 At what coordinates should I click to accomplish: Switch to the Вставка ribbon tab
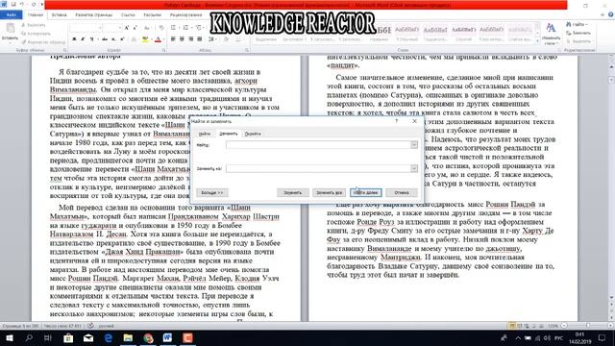[59, 14]
